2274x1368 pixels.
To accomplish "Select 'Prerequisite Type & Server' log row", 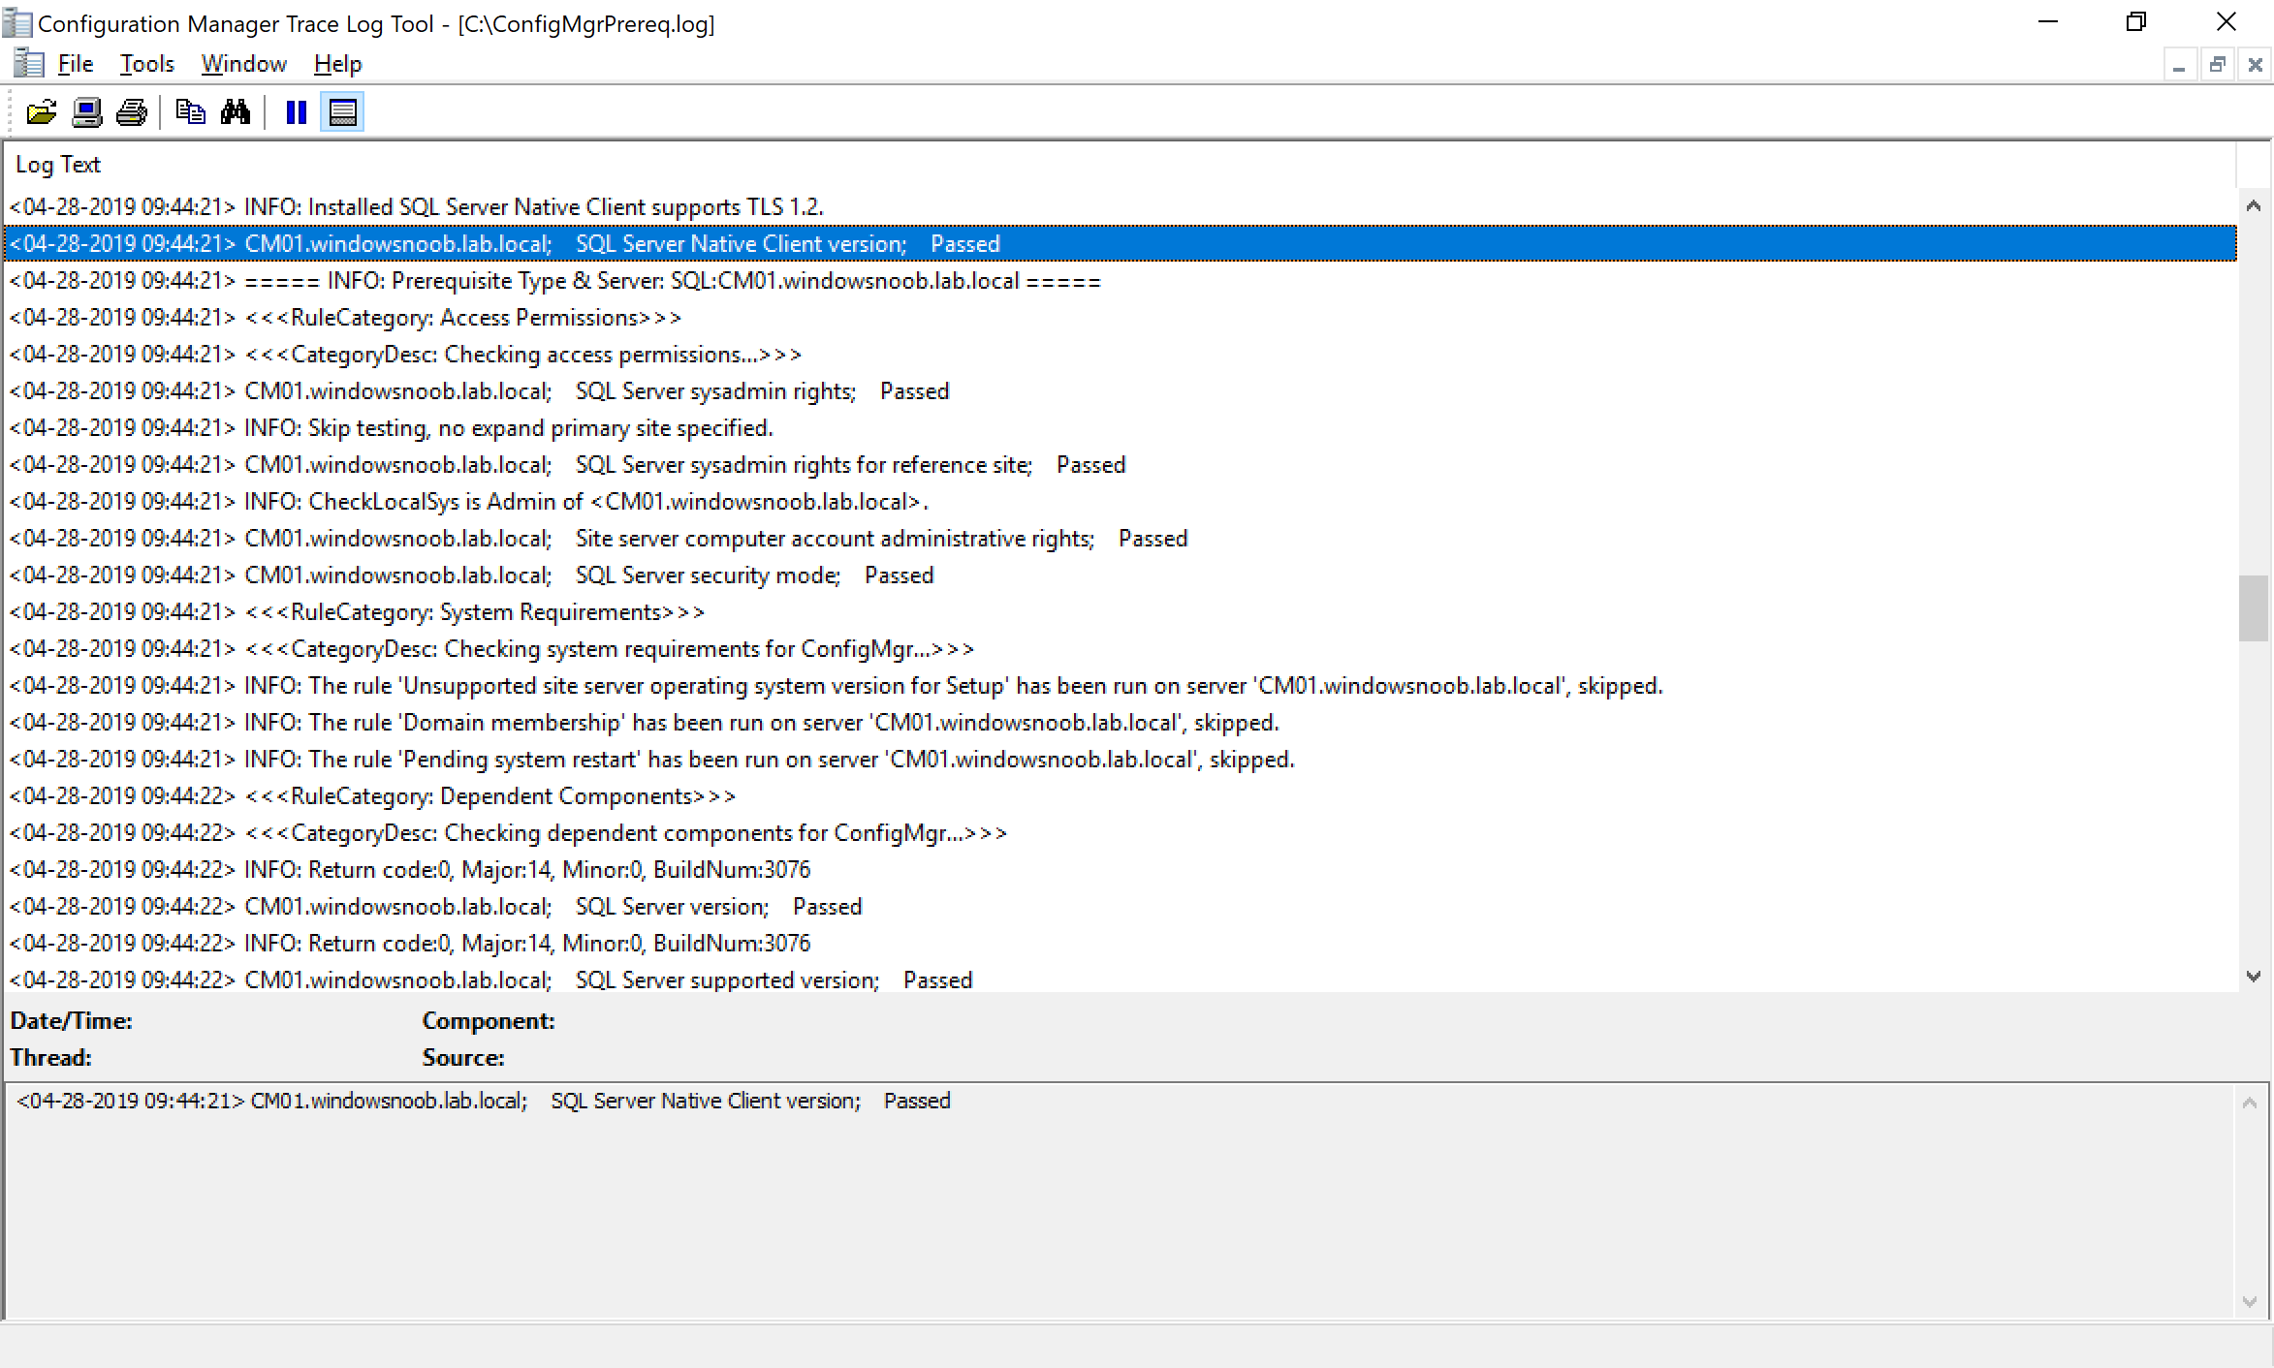I will click(x=1121, y=281).
